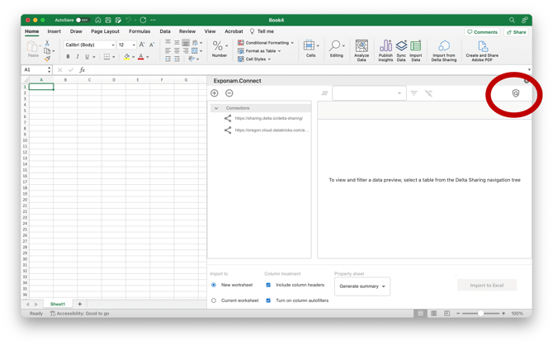553x345 pixels.
Task: Switch to the Draw ribbon tab
Action: [76, 31]
